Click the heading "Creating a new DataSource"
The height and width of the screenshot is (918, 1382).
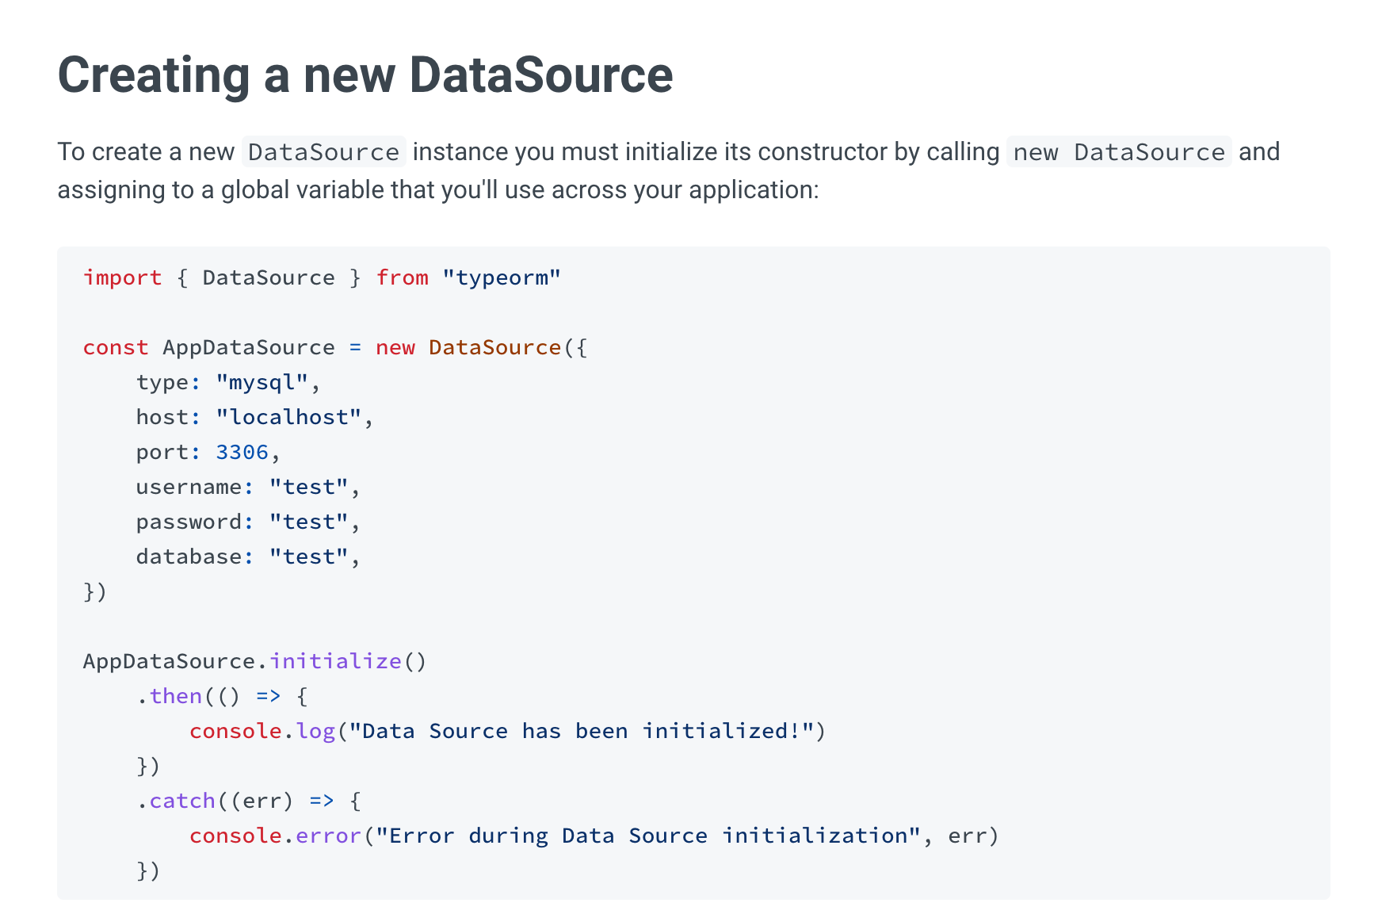(x=365, y=75)
